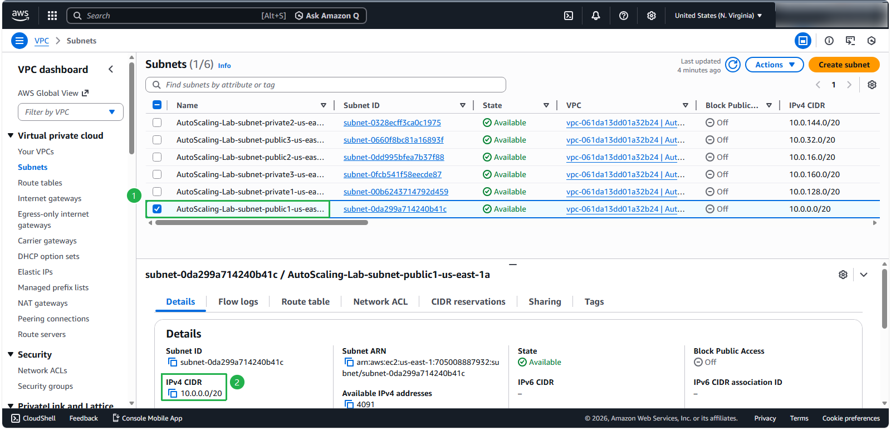Switch to the CIDR reservations tab
The image size is (891, 430).
point(468,301)
